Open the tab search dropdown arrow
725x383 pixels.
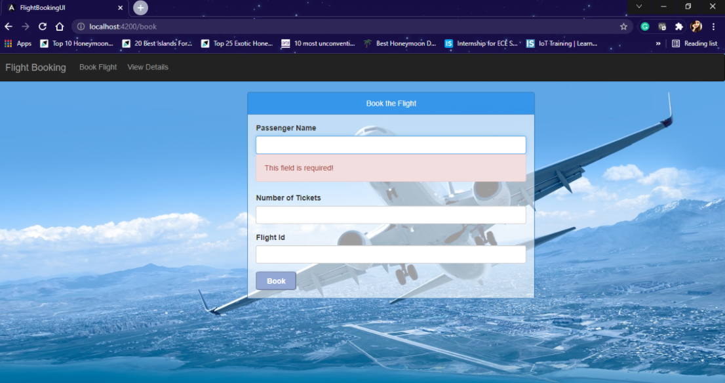point(639,7)
